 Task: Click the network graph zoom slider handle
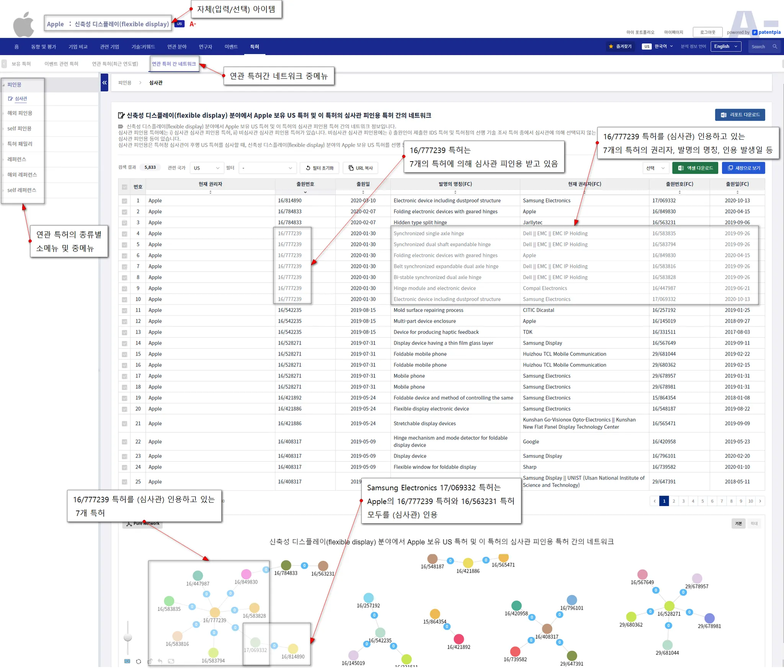[128, 638]
